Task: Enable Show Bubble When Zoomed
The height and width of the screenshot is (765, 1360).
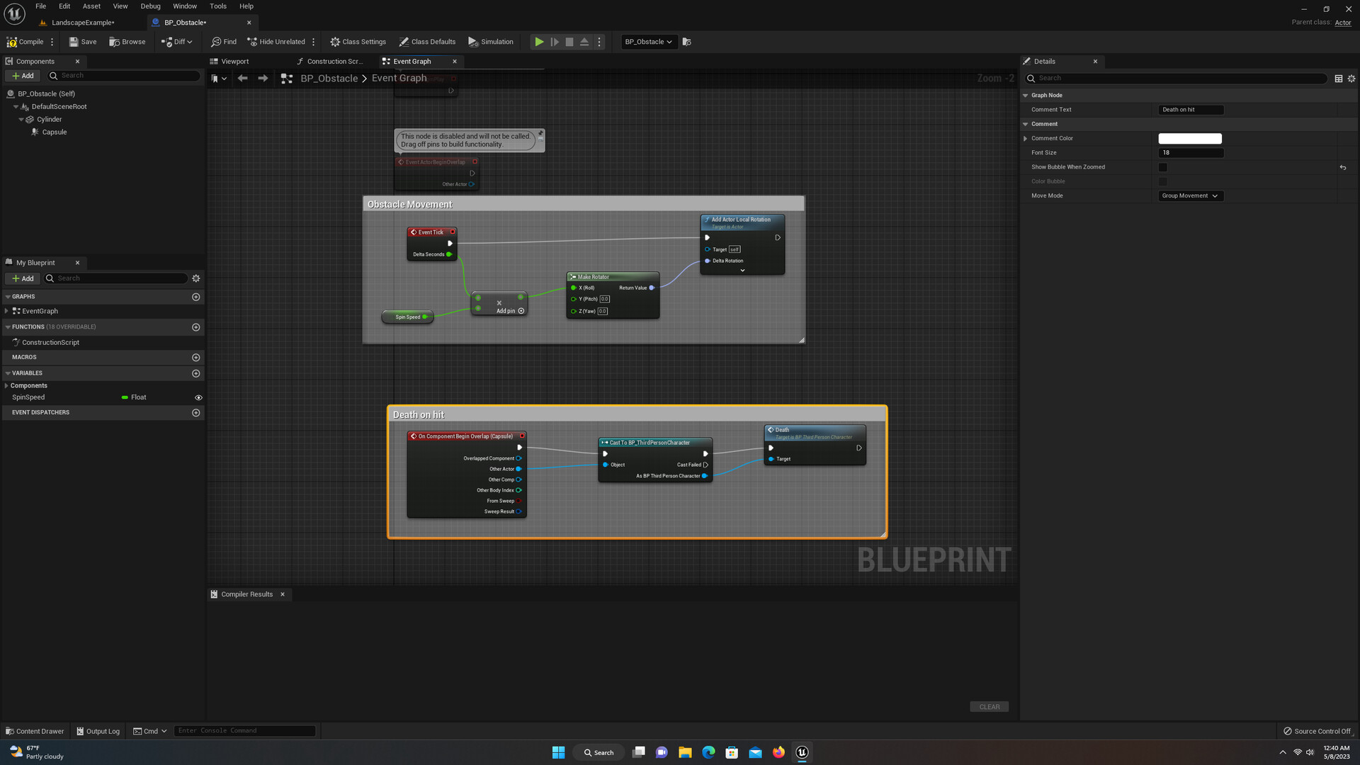Action: tap(1162, 167)
